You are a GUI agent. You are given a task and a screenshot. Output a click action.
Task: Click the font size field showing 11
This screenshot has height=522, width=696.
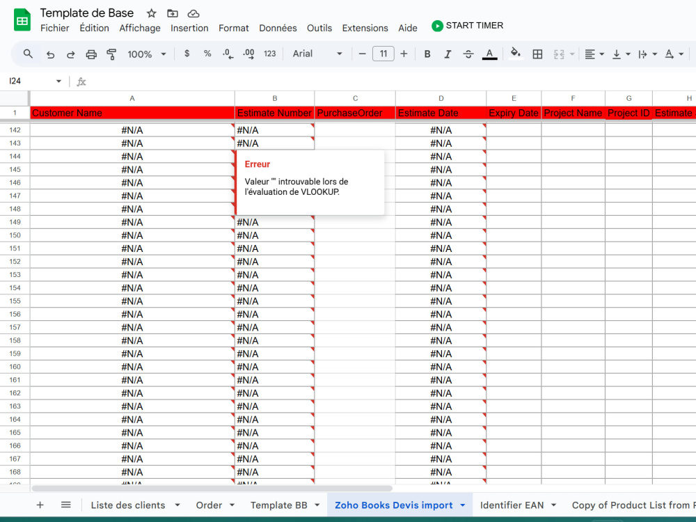383,54
